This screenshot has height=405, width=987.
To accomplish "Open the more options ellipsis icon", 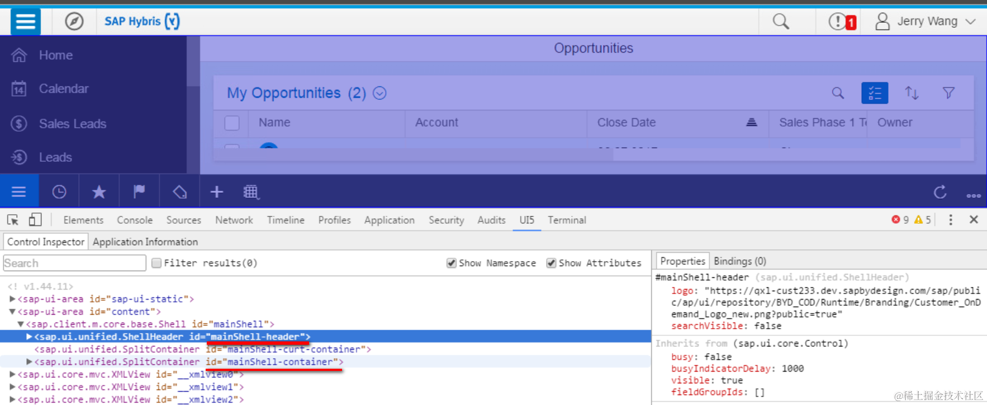I will (x=974, y=196).
